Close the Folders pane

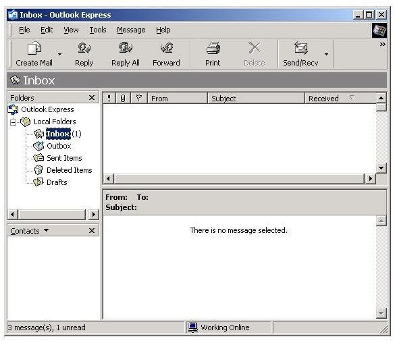coord(92,98)
